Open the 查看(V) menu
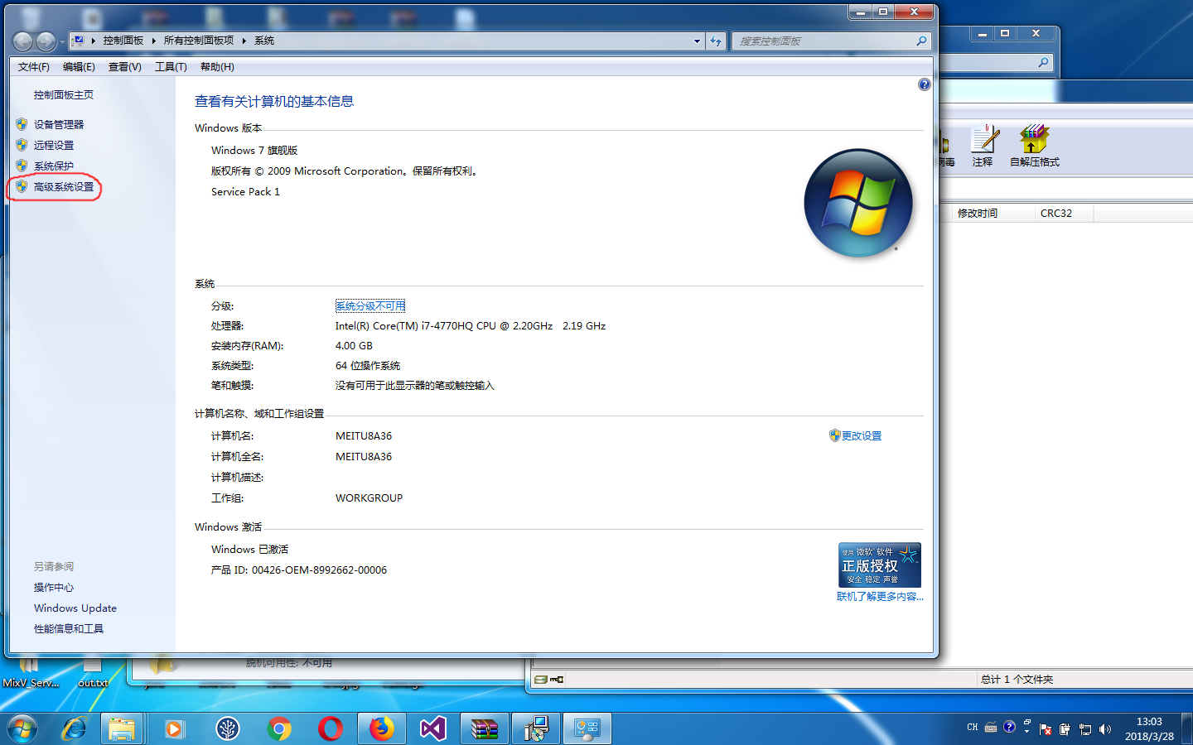1193x745 pixels. [125, 67]
